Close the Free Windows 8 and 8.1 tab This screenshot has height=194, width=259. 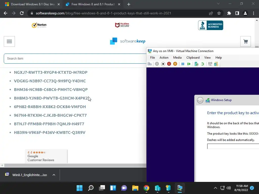(119, 4)
